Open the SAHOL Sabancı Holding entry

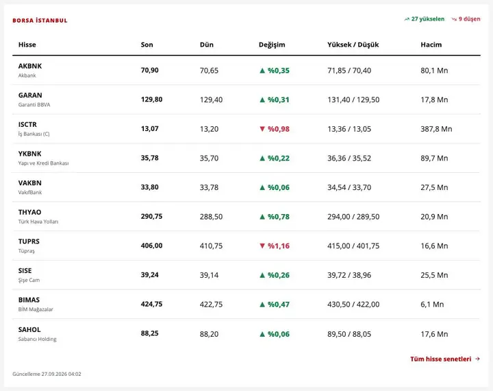[x=38, y=334]
